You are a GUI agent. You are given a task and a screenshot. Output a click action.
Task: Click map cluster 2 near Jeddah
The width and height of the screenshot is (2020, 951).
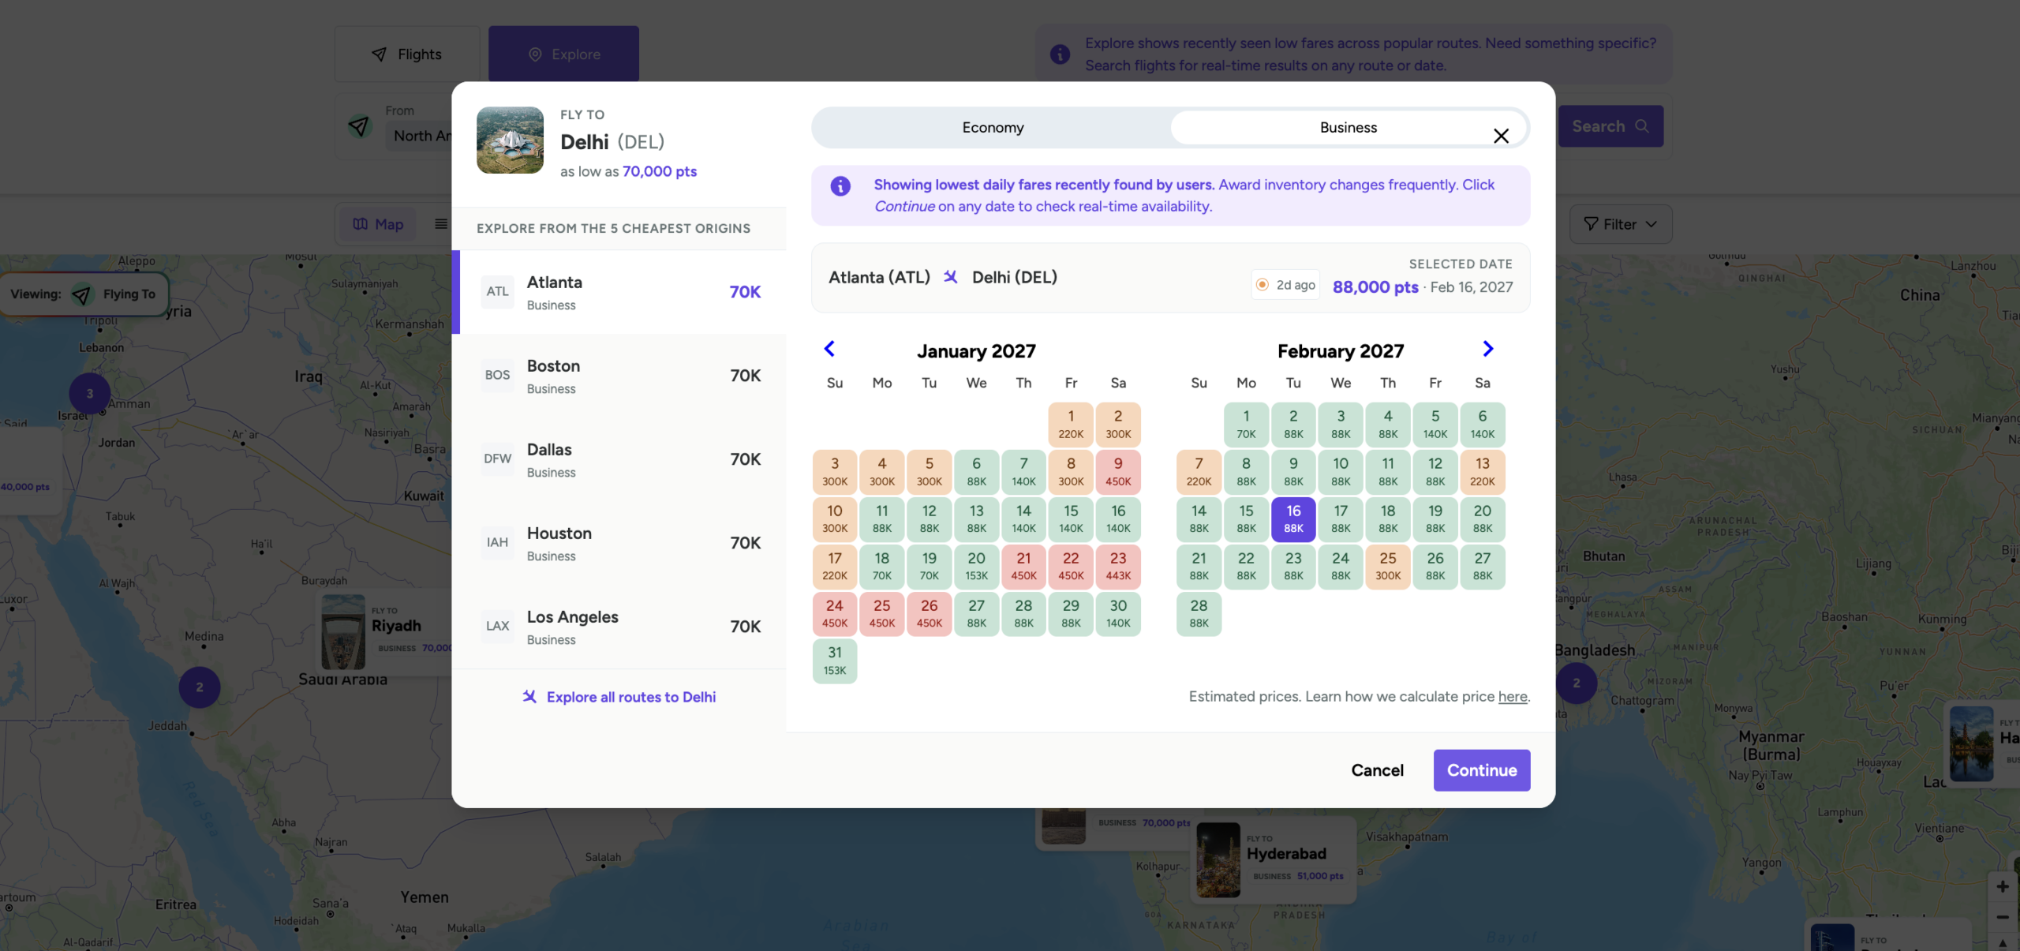(200, 687)
